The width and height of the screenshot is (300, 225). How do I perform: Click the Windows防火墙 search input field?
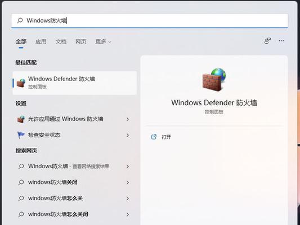(x=150, y=20)
